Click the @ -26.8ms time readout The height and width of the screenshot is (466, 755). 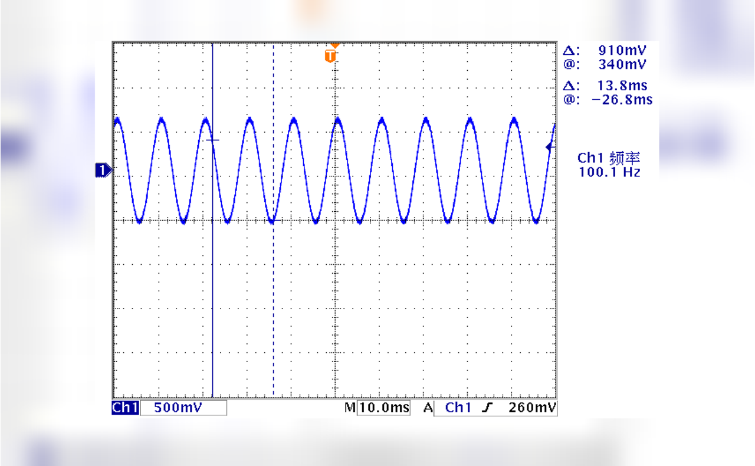click(610, 100)
